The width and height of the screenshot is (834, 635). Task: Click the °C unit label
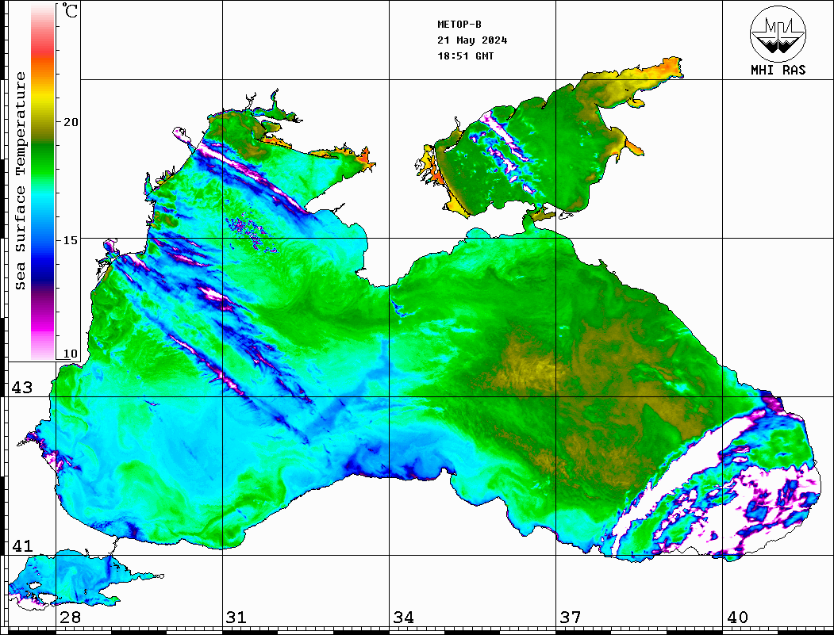tap(70, 10)
